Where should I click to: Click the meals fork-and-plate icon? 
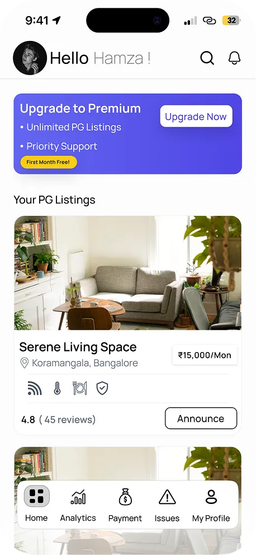click(80, 388)
